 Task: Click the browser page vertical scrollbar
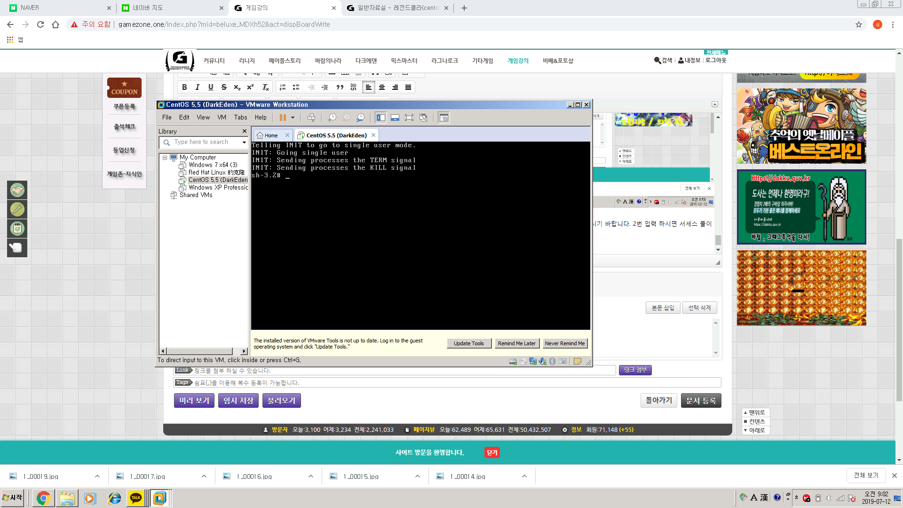pos(899,320)
